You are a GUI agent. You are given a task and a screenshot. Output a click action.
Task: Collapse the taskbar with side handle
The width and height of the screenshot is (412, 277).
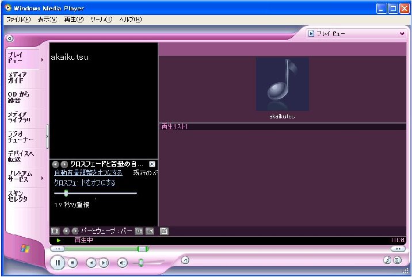pyautogui.click(x=47, y=136)
